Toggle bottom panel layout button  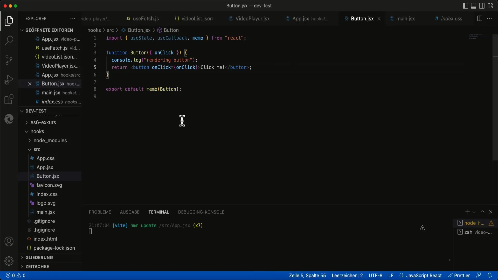pyautogui.click(x=474, y=6)
